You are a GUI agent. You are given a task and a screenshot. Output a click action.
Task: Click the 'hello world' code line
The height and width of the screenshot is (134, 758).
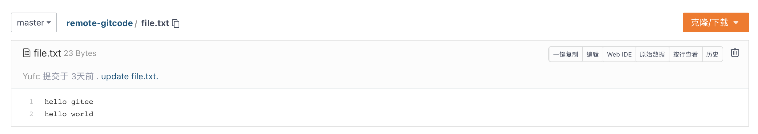pyautogui.click(x=69, y=114)
